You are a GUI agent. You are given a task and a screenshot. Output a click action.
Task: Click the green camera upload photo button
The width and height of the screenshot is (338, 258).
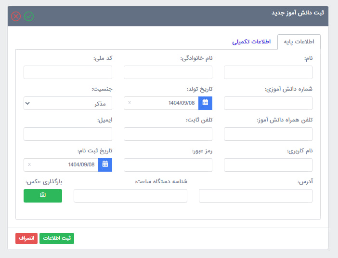pyautogui.click(x=43, y=195)
